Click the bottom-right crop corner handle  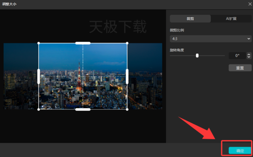point(127,109)
